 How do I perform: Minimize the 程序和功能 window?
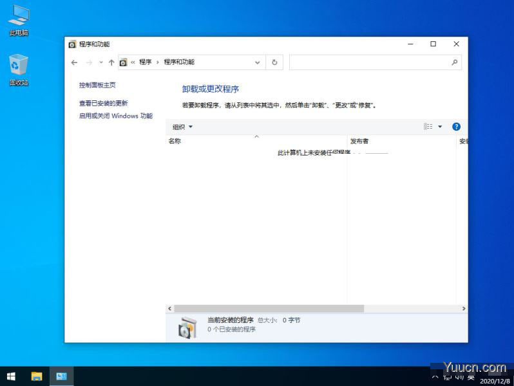click(410, 44)
